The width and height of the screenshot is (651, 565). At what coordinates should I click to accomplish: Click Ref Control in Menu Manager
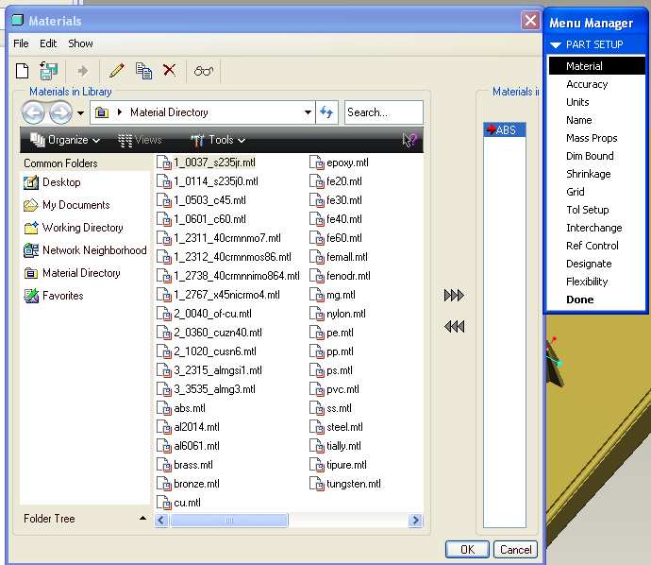(x=593, y=246)
